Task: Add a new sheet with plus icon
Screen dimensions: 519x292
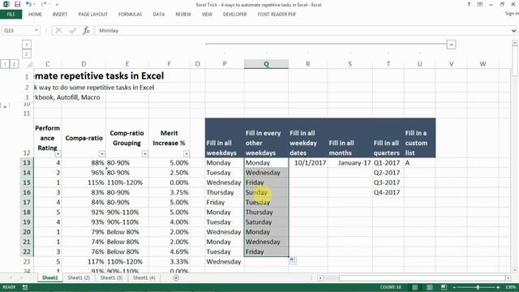Action: (x=176, y=277)
